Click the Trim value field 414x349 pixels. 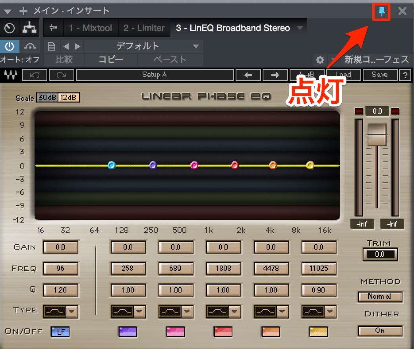[x=380, y=254]
